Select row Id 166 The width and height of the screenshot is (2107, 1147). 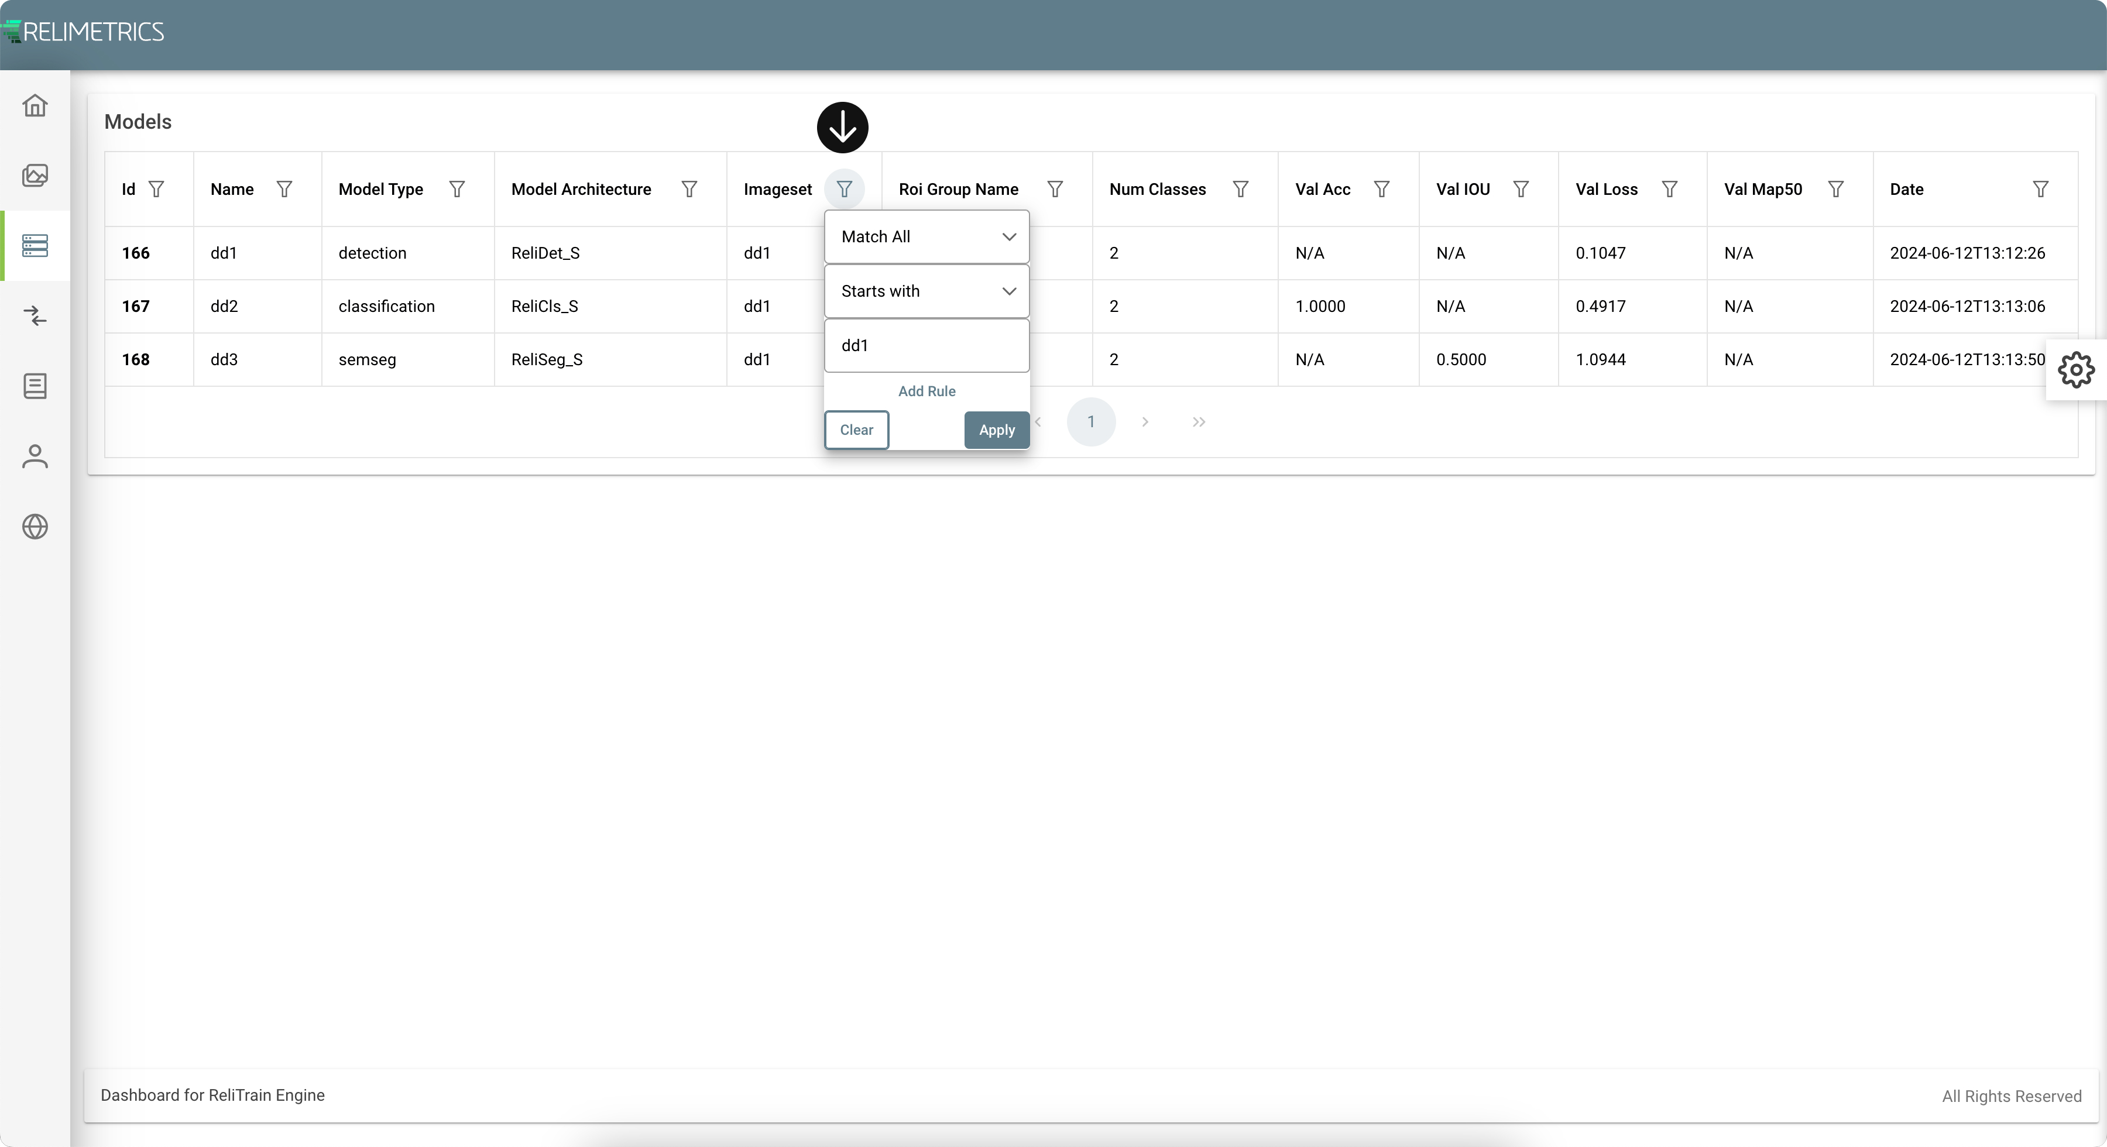pos(136,253)
